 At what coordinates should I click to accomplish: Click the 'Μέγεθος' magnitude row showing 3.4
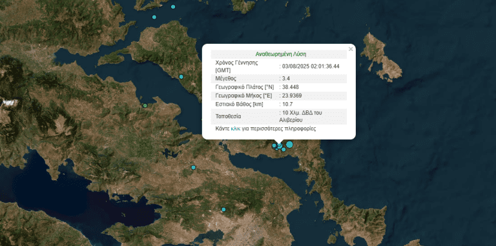tap(279, 78)
